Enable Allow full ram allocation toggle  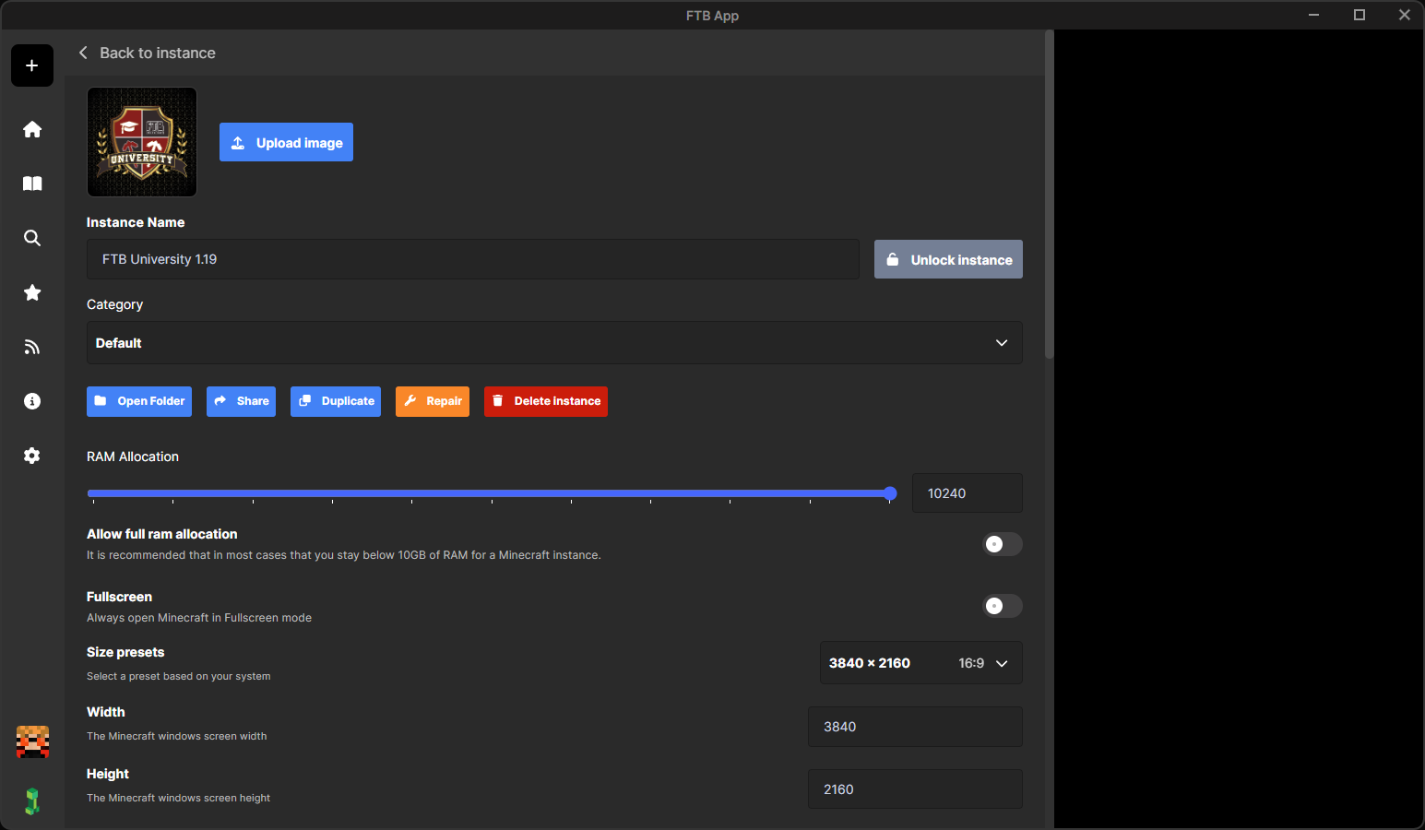tap(1002, 544)
